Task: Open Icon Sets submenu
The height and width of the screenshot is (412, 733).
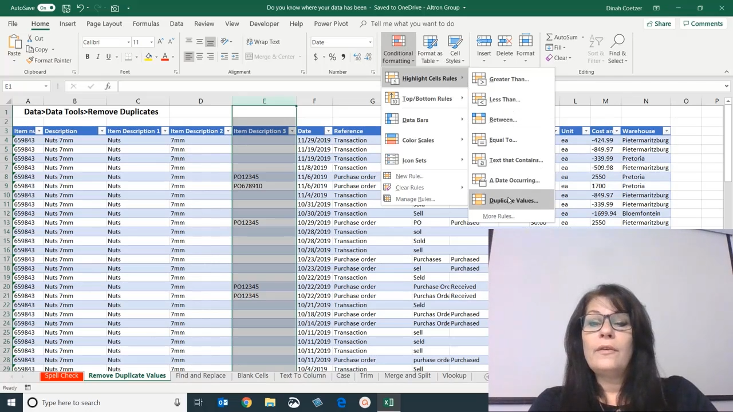Action: pyautogui.click(x=424, y=160)
